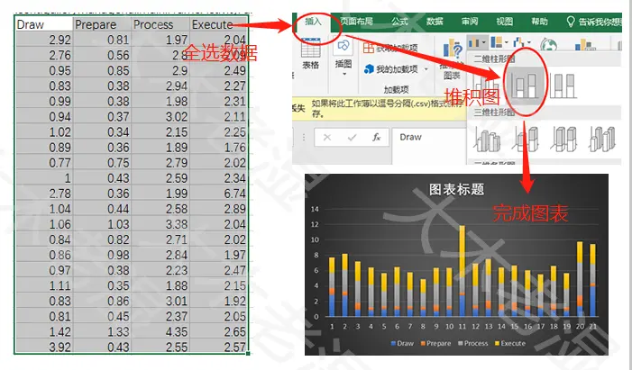Click Draw in the chart legend
The height and width of the screenshot is (370, 632).
[x=402, y=343]
